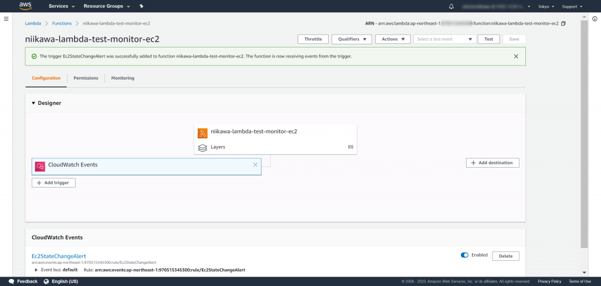This screenshot has height=286, width=601.
Task: Open the Privacy Policy link
Action: tap(549, 281)
